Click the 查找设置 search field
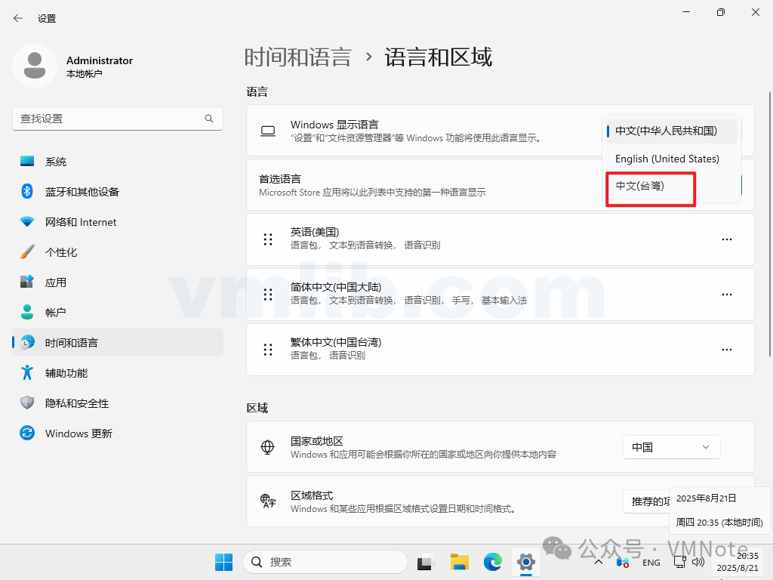 click(109, 119)
